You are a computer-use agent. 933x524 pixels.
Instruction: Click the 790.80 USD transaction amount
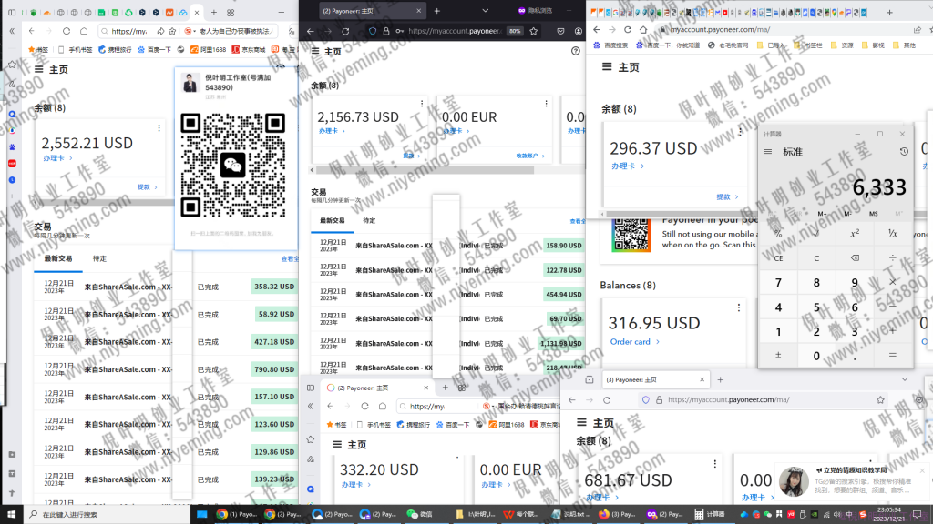click(x=273, y=369)
